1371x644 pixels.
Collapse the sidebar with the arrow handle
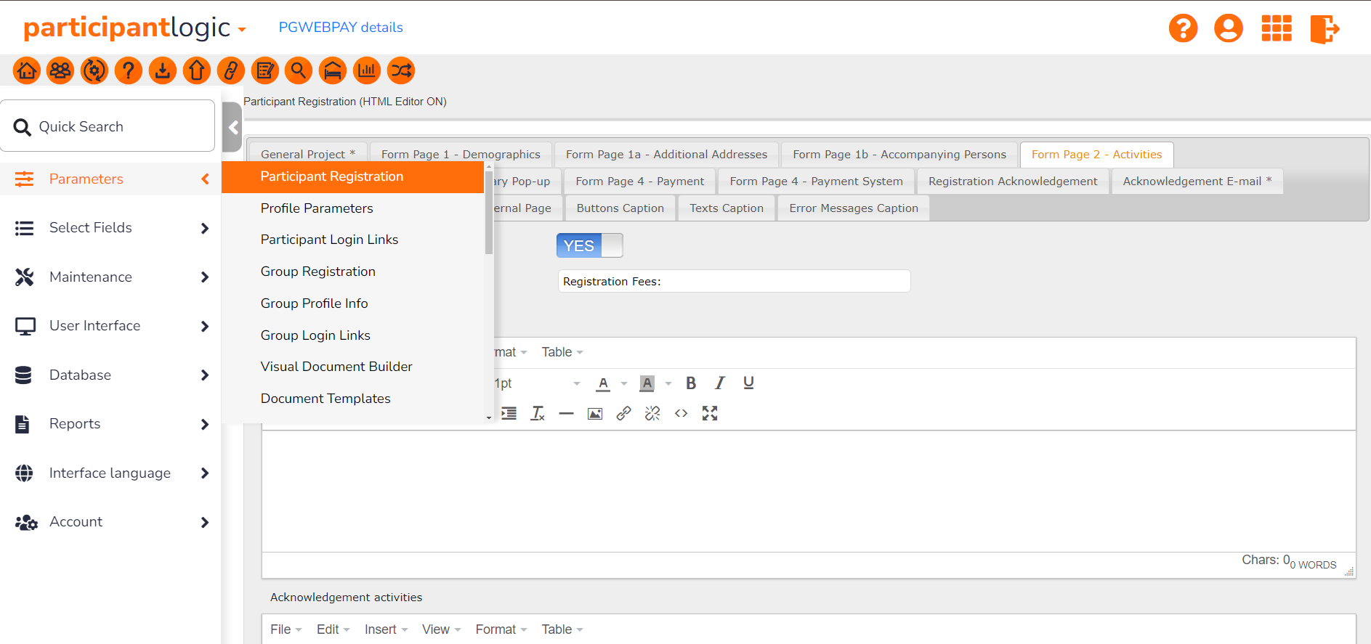coord(232,128)
